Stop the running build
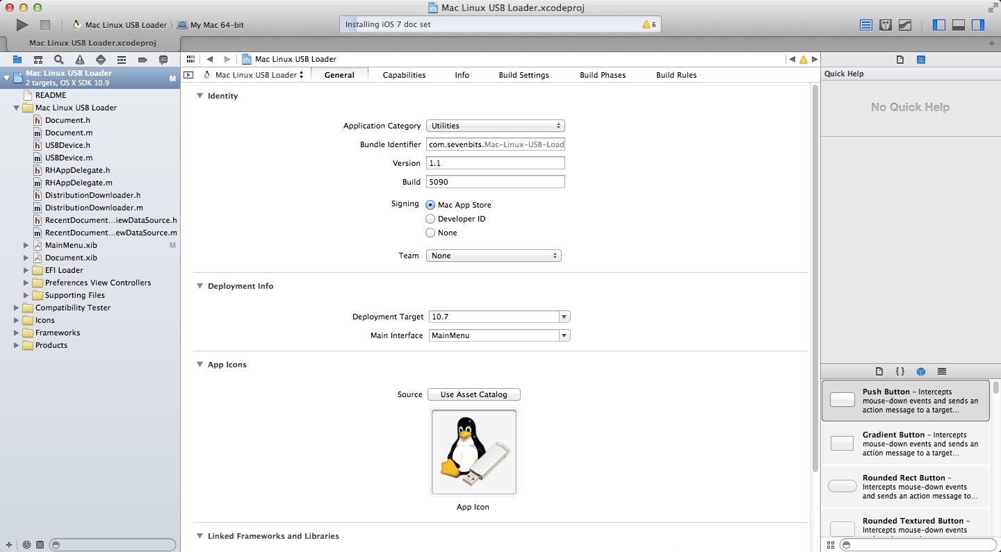Image resolution: width=1001 pixels, height=552 pixels. pos(45,25)
